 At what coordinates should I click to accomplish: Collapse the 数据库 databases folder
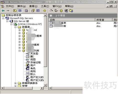(x=15, y=27)
